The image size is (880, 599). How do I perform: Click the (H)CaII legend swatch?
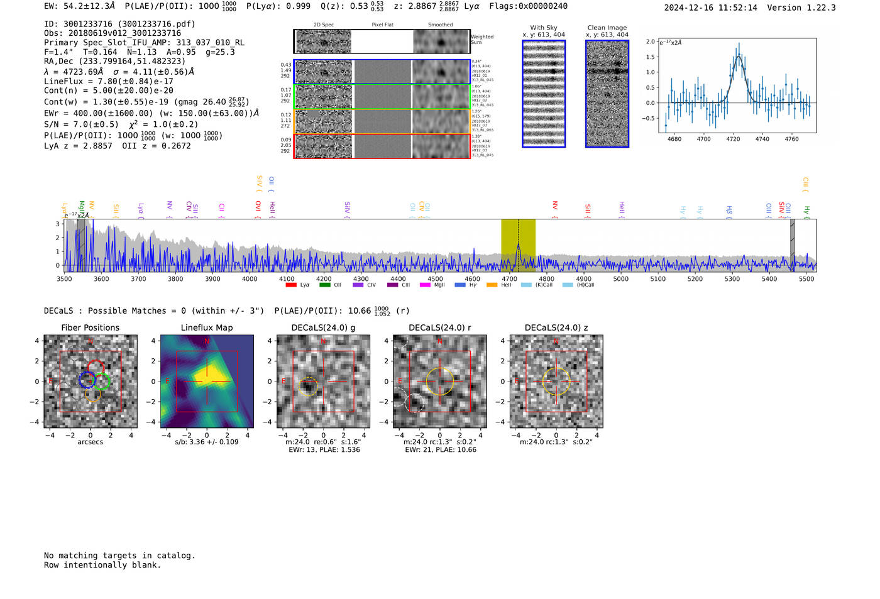pyautogui.click(x=568, y=285)
